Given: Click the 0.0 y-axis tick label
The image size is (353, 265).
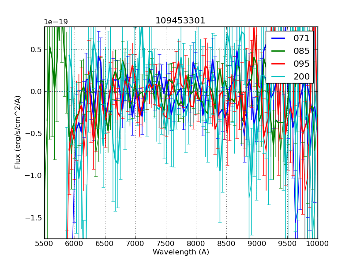Looking at the screenshot, I should pyautogui.click(x=35, y=91).
